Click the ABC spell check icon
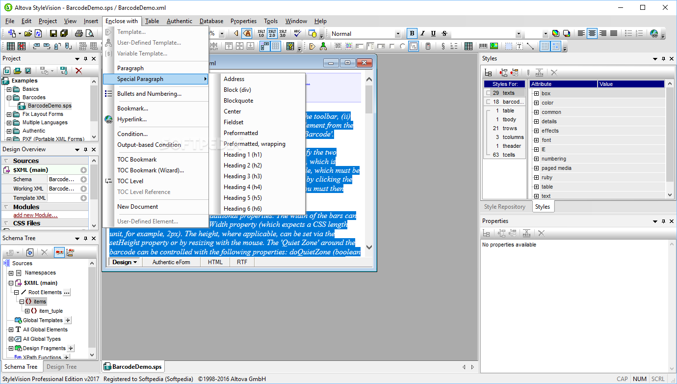Screen dimensions: 677x384 click(x=297, y=33)
